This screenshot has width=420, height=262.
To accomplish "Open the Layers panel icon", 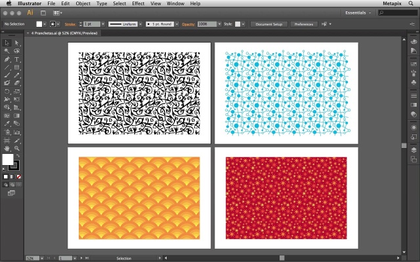I will (413, 150).
